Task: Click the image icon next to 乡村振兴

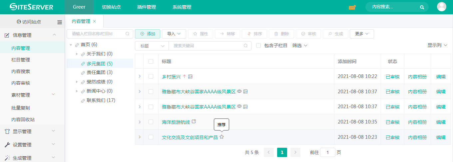Action: (x=191, y=76)
